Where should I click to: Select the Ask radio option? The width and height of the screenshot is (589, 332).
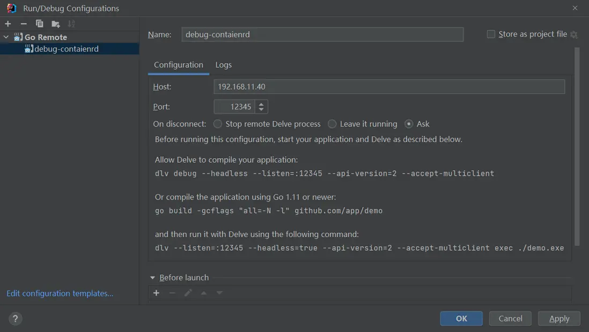409,124
